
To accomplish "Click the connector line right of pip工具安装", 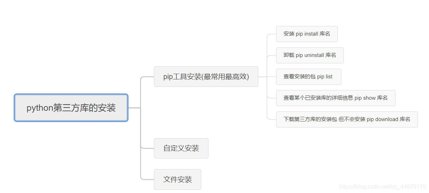I will 262,77.
